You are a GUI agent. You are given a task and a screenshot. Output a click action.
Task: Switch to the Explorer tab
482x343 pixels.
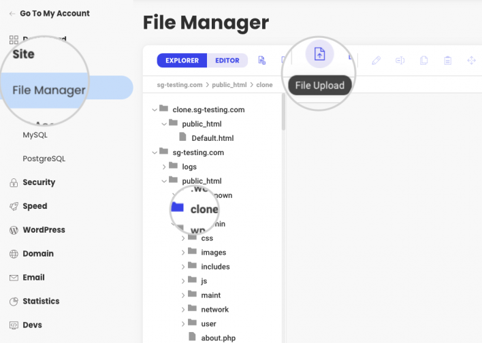[x=182, y=61]
